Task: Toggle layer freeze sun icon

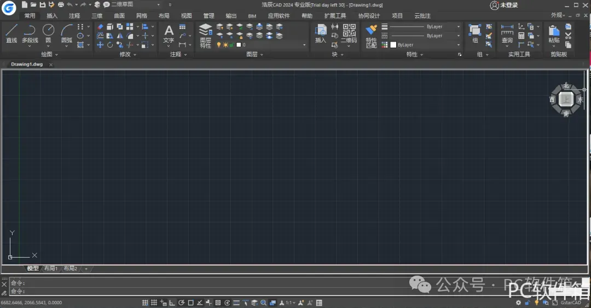Action: click(x=225, y=45)
